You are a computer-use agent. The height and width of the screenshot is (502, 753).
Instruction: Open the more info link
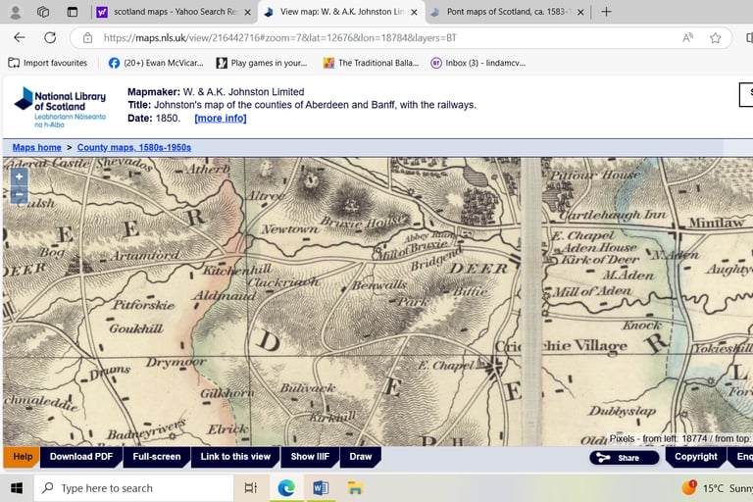(x=221, y=119)
